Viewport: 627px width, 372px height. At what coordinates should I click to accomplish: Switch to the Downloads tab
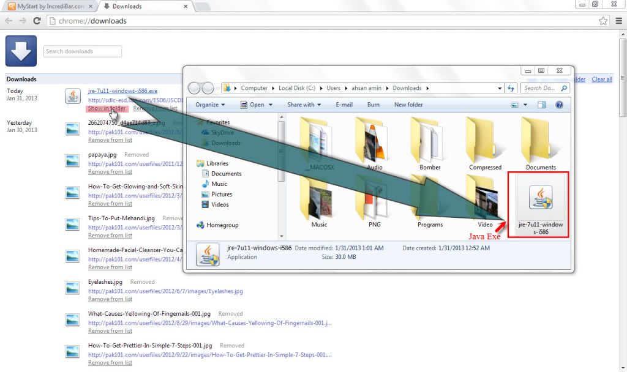point(144,6)
